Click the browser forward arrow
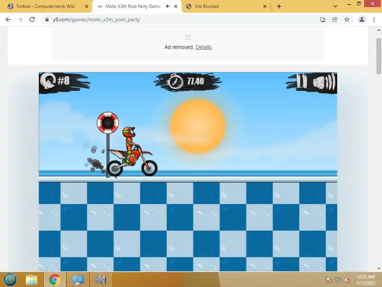Screen dimensions: 382x287 (20, 19)
